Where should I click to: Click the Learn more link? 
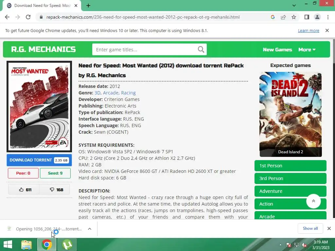(309, 30)
